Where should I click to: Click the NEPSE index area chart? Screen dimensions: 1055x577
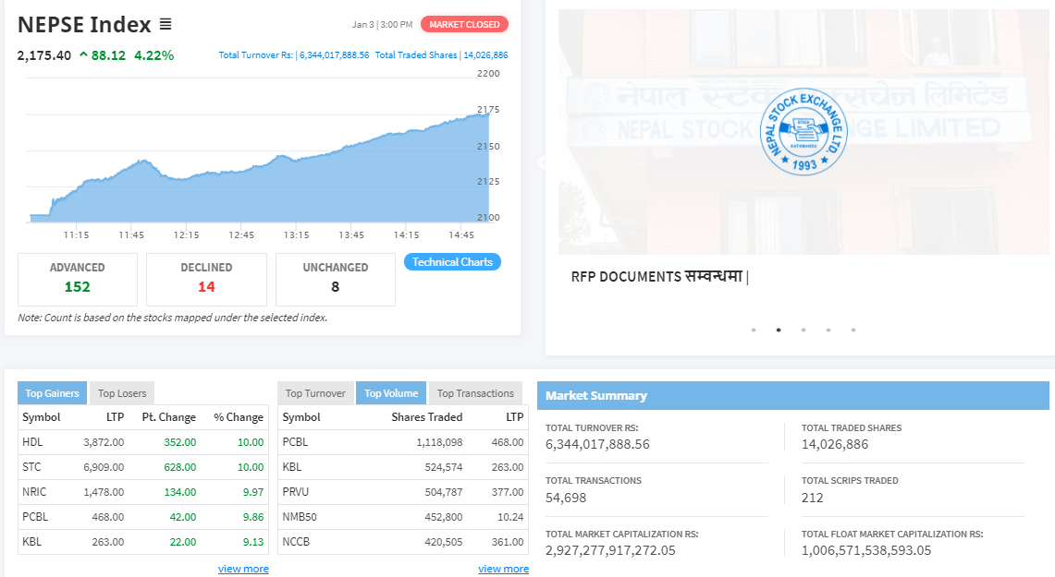[x=259, y=168]
